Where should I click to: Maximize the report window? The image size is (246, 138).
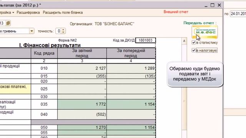(213, 5)
